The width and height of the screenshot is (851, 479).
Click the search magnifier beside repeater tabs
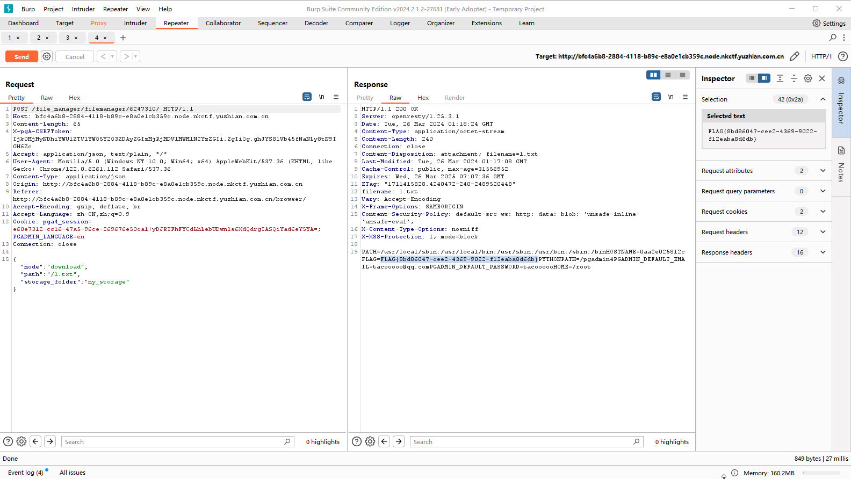tap(833, 38)
